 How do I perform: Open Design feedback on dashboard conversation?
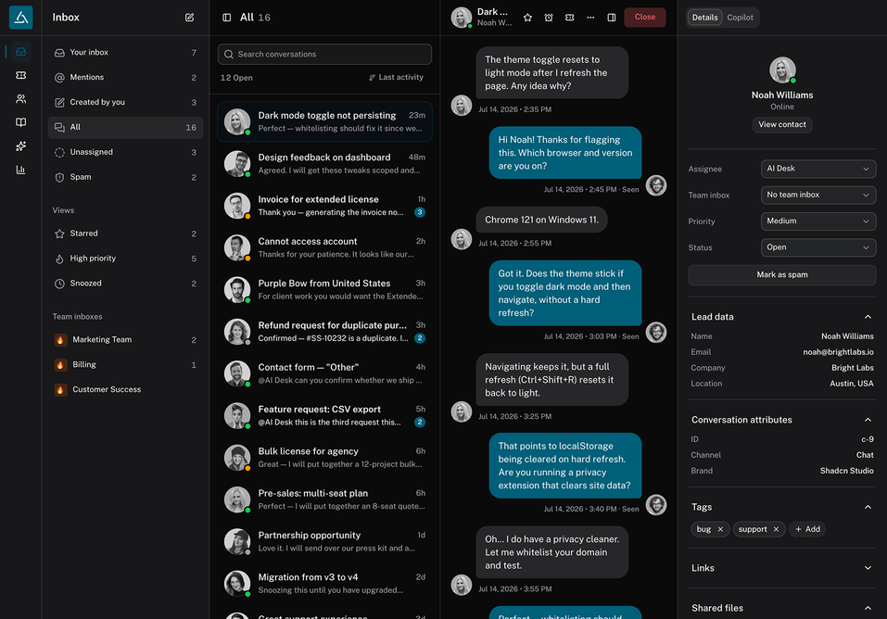[324, 163]
